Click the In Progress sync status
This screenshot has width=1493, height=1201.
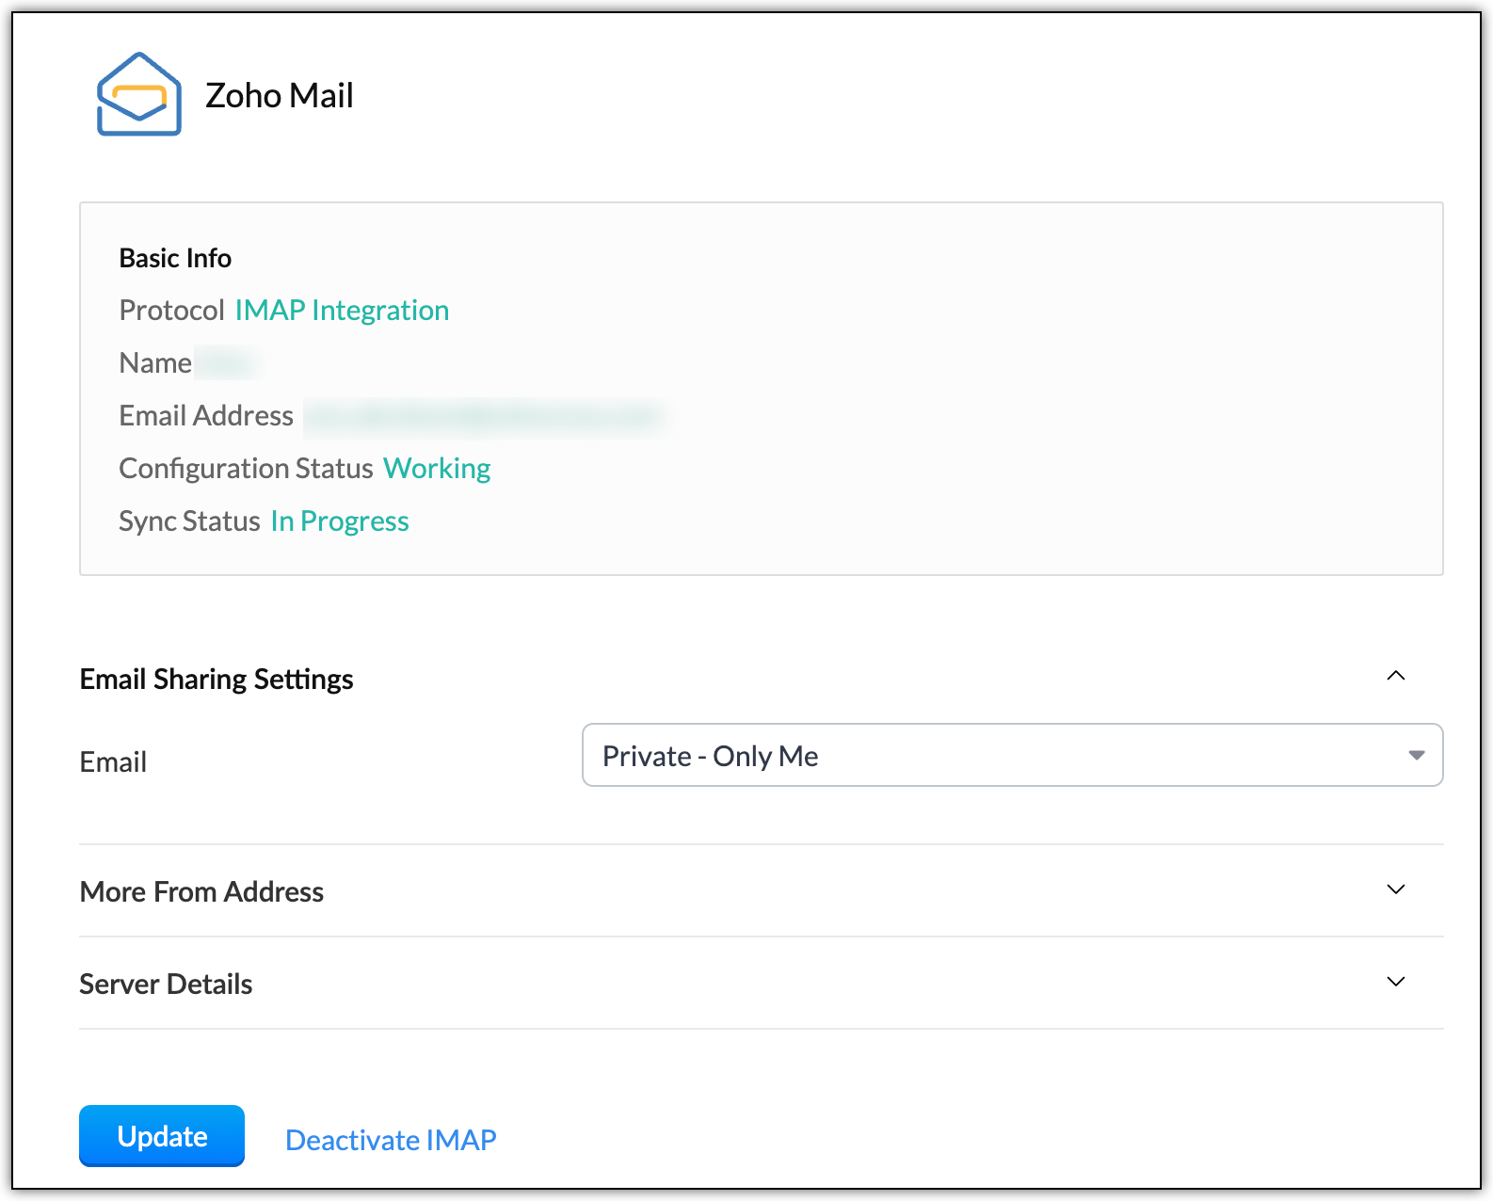click(x=340, y=521)
